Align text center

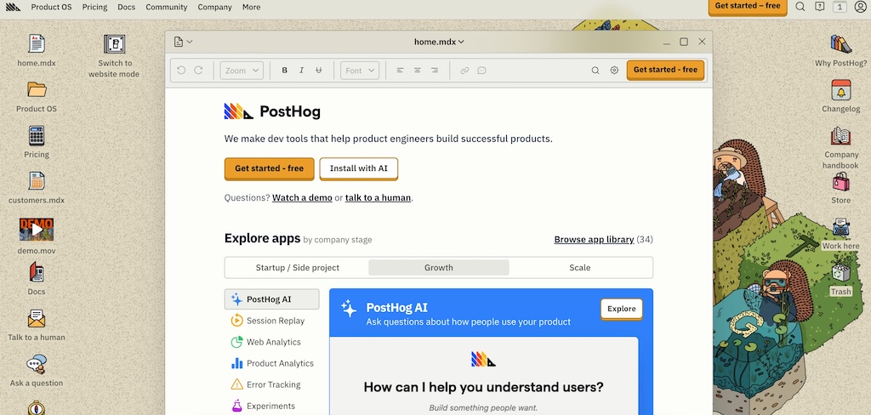(417, 71)
